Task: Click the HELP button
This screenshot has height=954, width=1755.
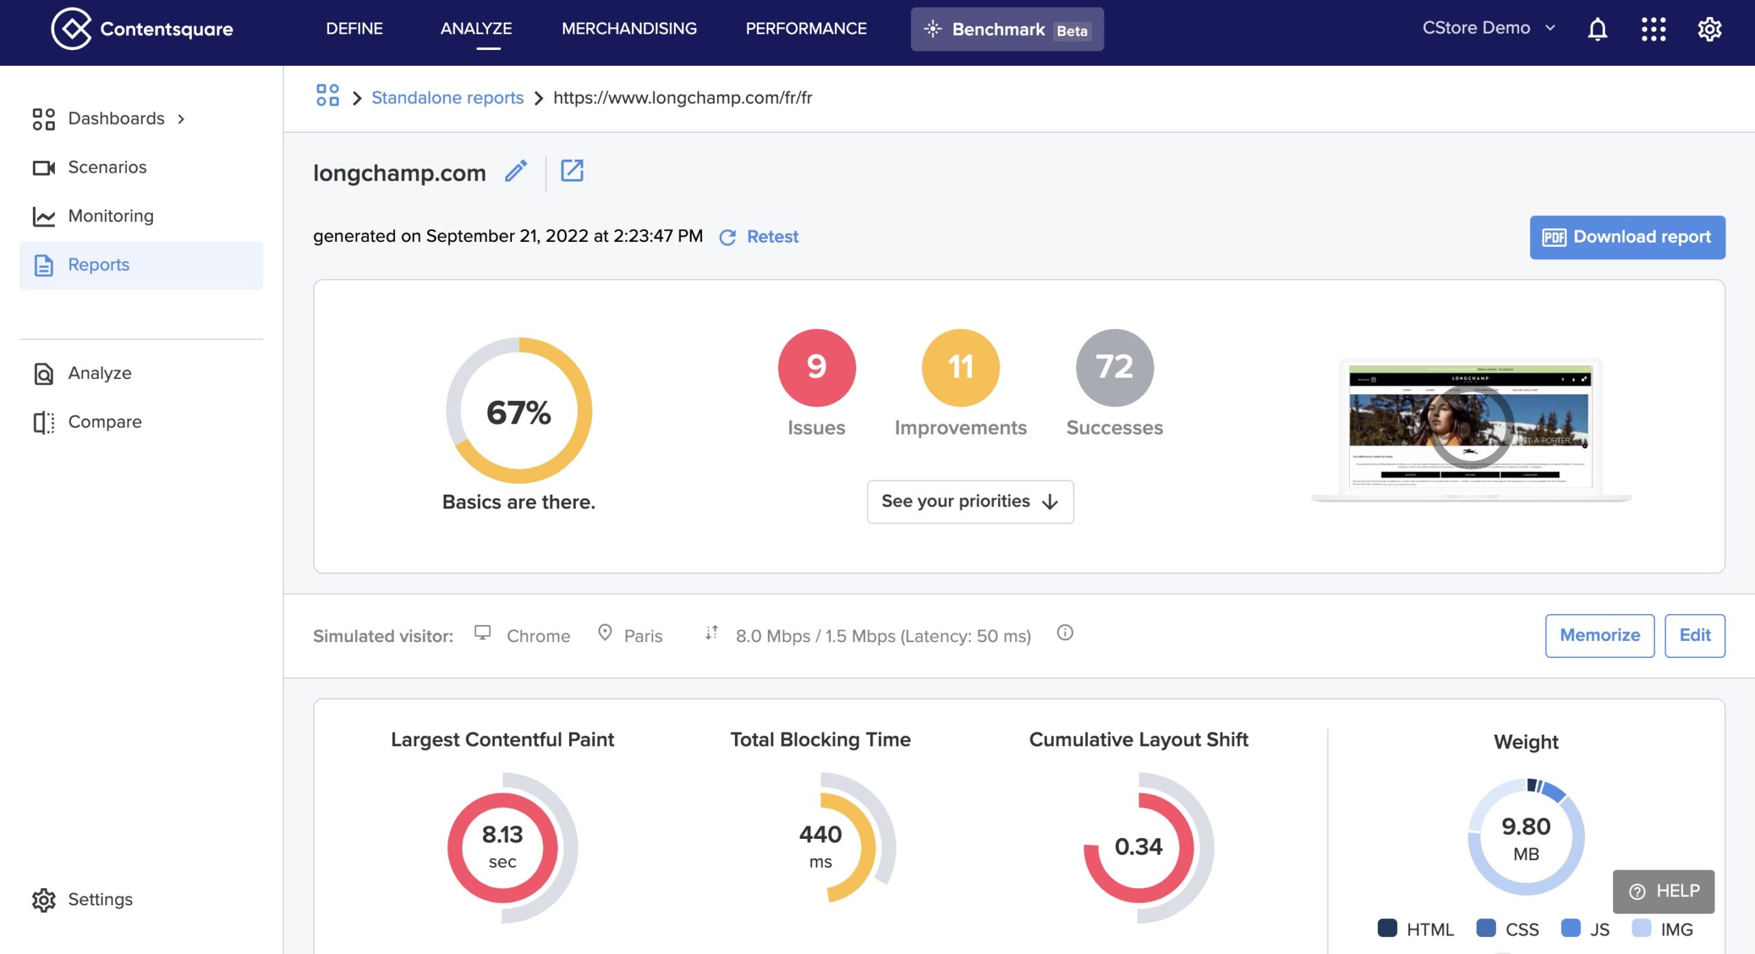Action: pos(1663,892)
